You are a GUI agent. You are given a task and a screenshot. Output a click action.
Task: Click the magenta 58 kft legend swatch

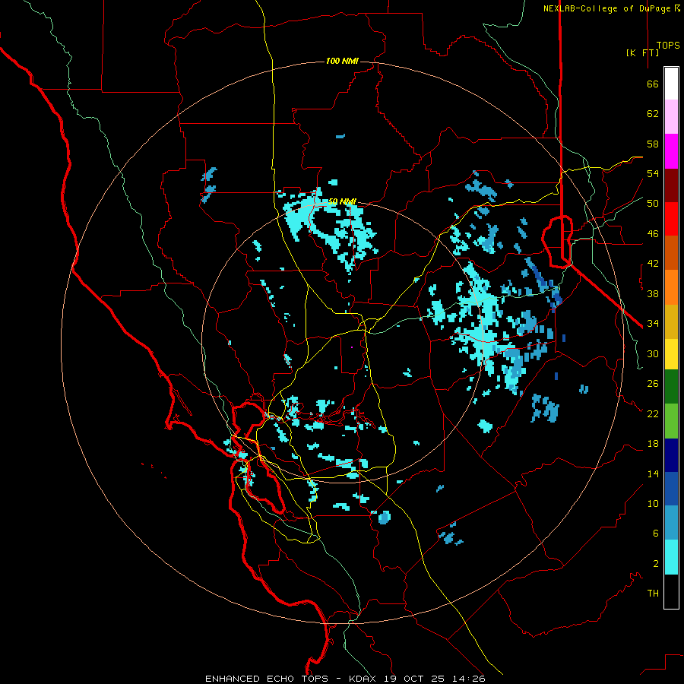(x=671, y=151)
